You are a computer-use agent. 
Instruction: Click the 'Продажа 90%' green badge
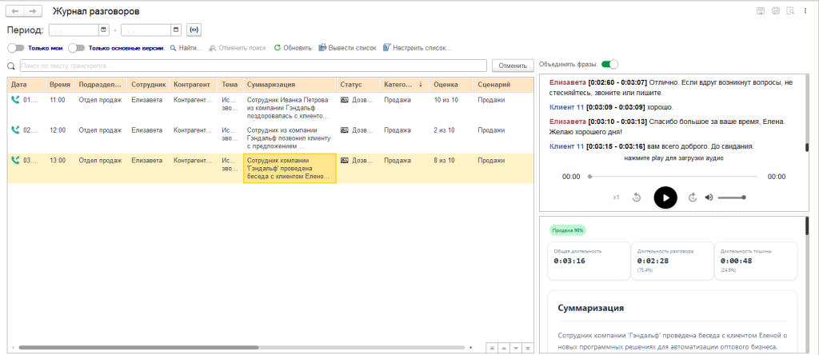(x=569, y=230)
